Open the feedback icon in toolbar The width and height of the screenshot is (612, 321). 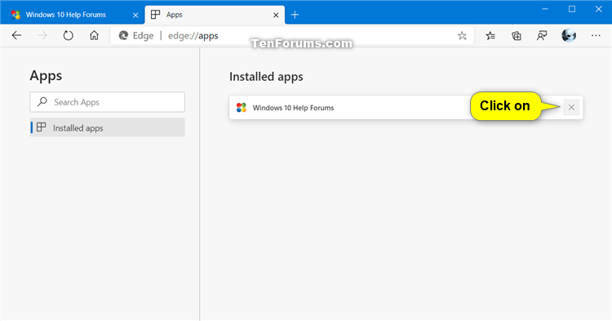pyautogui.click(x=542, y=36)
